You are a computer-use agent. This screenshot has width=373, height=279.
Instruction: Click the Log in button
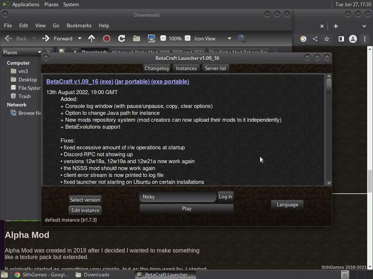pos(225,197)
